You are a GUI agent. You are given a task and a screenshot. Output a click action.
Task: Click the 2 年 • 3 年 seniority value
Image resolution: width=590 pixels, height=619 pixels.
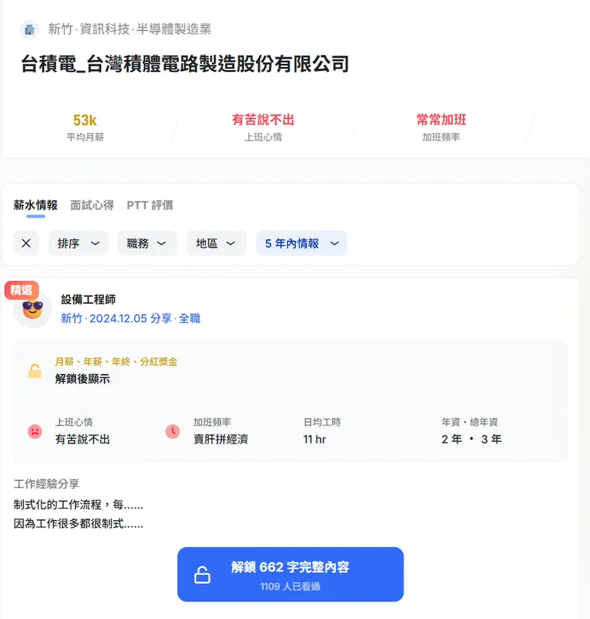pyautogui.click(x=472, y=439)
